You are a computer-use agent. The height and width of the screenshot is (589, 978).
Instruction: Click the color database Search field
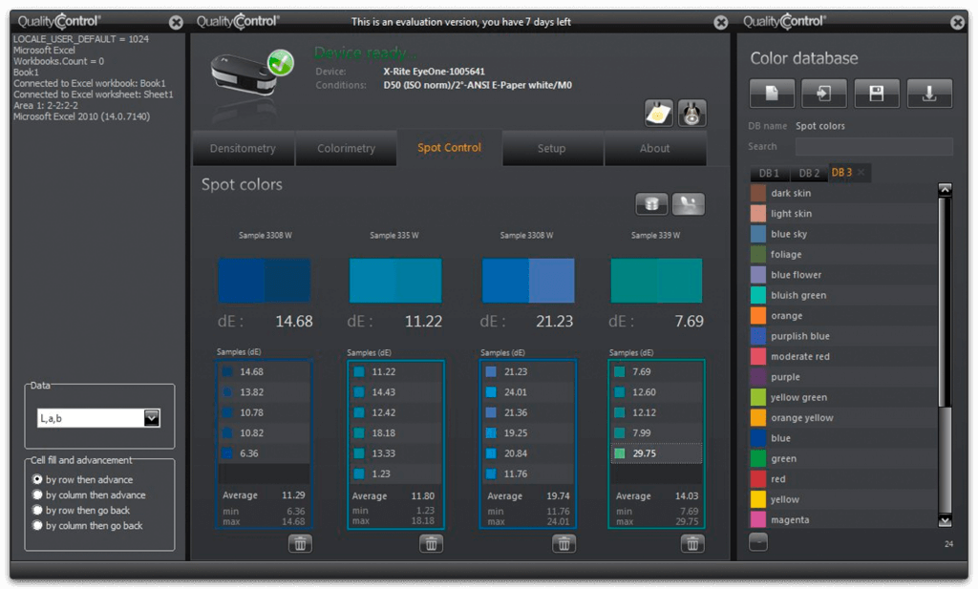[873, 146]
